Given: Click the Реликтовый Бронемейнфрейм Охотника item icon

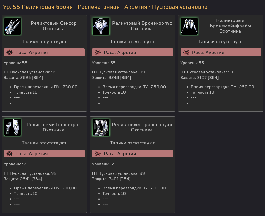Looking at the screenshot, I should pyautogui.click(x=189, y=26).
